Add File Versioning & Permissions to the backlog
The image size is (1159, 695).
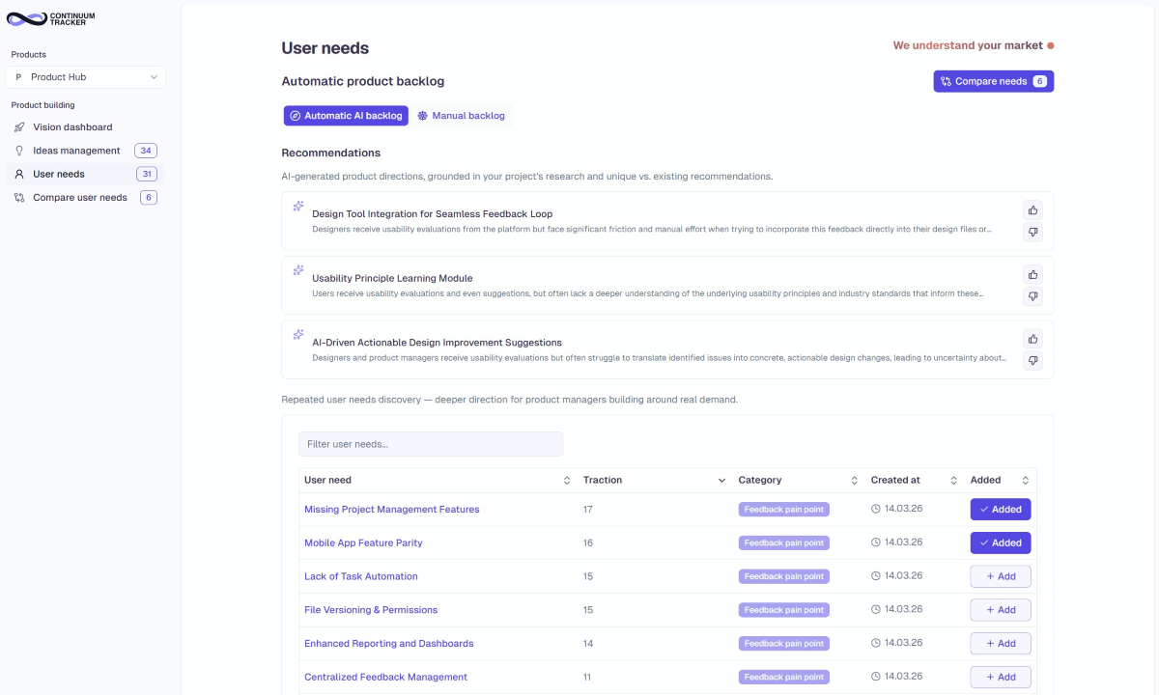coord(1001,610)
